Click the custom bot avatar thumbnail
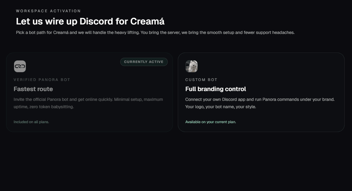The height and width of the screenshot is (191, 352). (192, 66)
